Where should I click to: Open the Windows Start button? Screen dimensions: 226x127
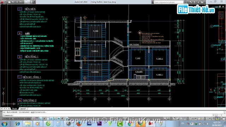(x=4, y=124)
